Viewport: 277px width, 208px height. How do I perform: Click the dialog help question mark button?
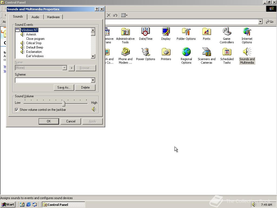97,9
